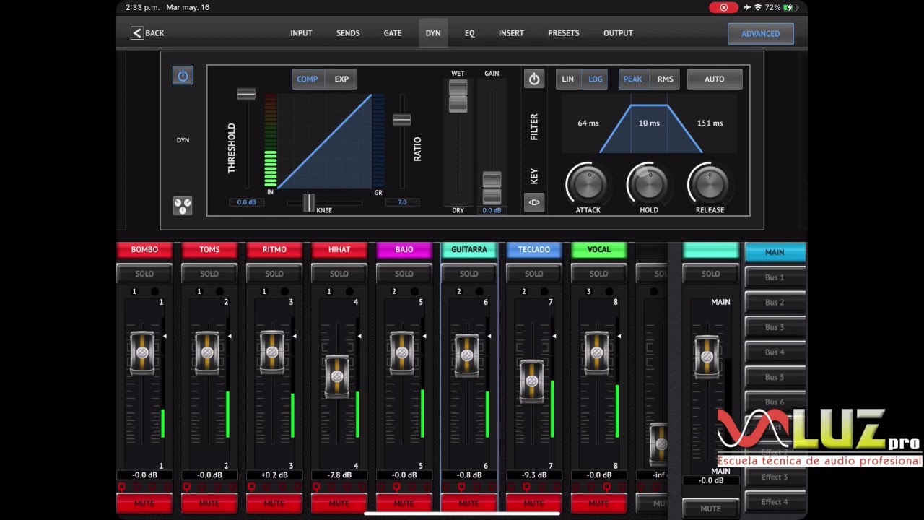
Task: Click the HOLD knob
Action: [649, 184]
